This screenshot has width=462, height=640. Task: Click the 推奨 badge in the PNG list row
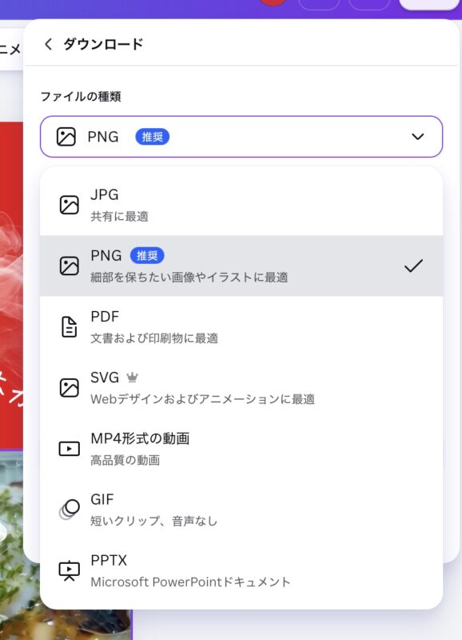[147, 255]
